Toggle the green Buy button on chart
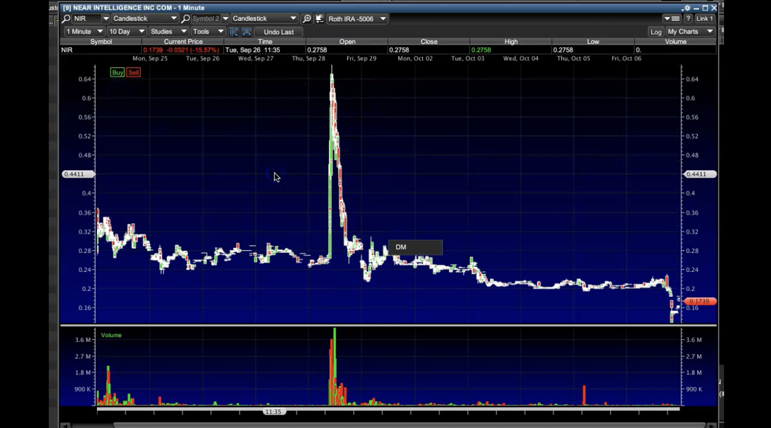Viewport: 771px width, 428px height. click(117, 73)
